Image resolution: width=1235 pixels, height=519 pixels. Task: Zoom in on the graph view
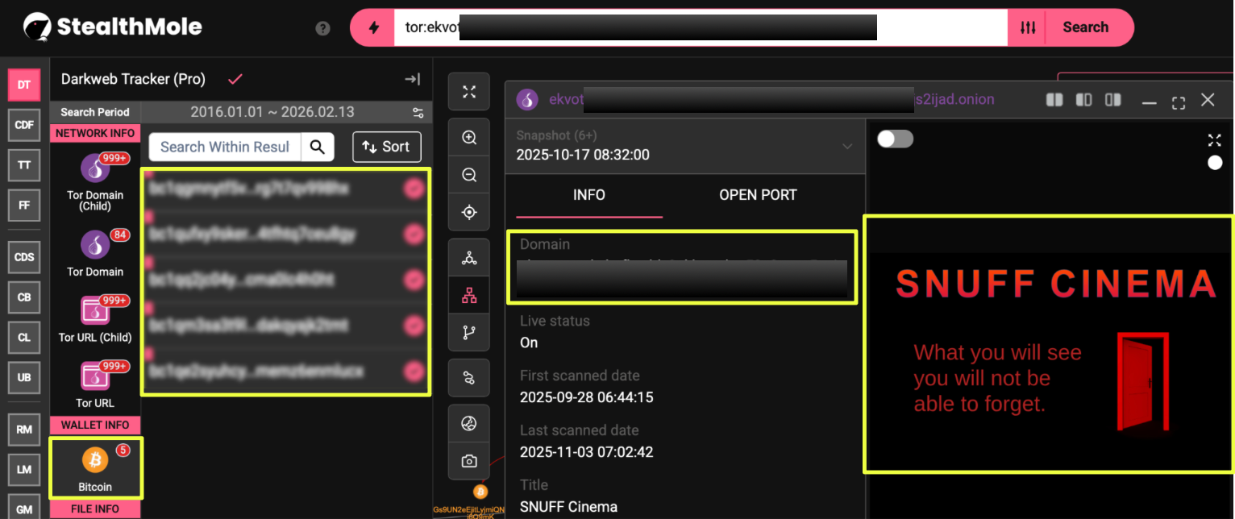(x=469, y=138)
